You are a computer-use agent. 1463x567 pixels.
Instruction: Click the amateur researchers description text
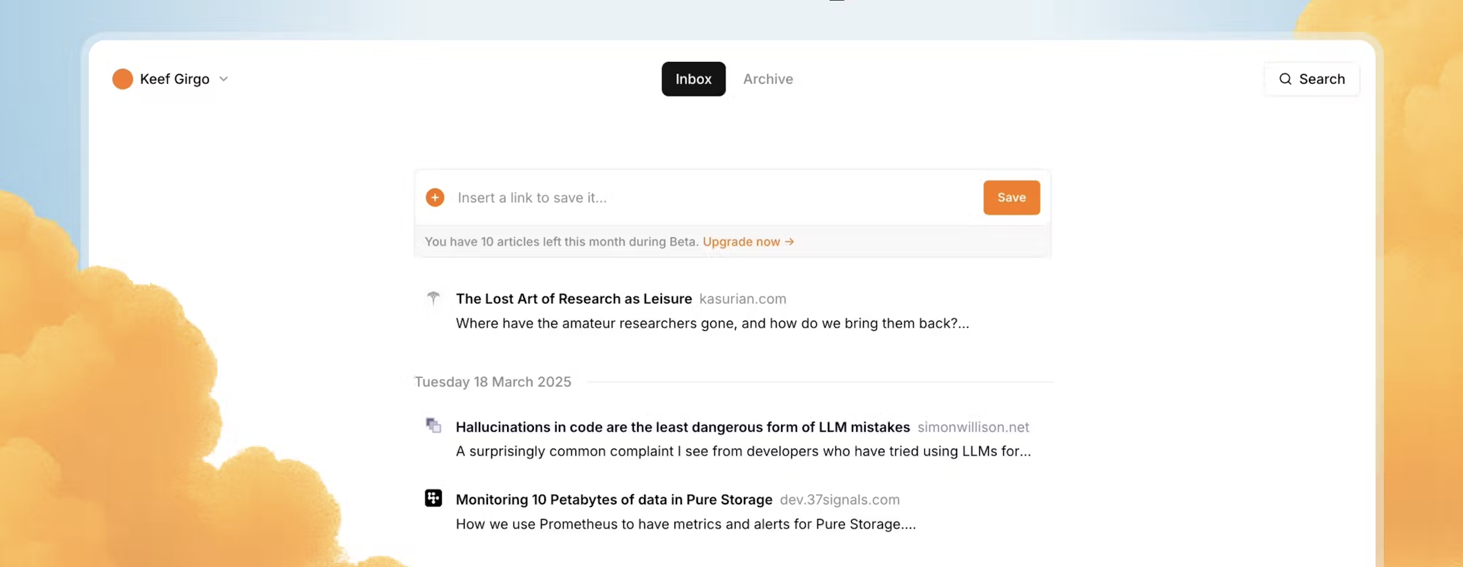click(712, 323)
